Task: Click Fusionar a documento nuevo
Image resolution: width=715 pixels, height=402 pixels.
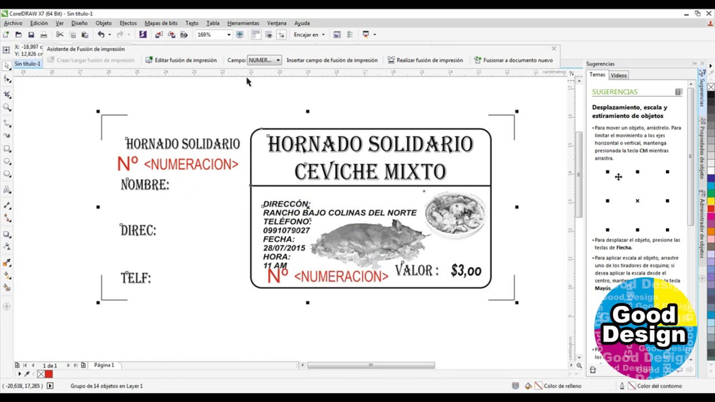Action: pyautogui.click(x=513, y=60)
